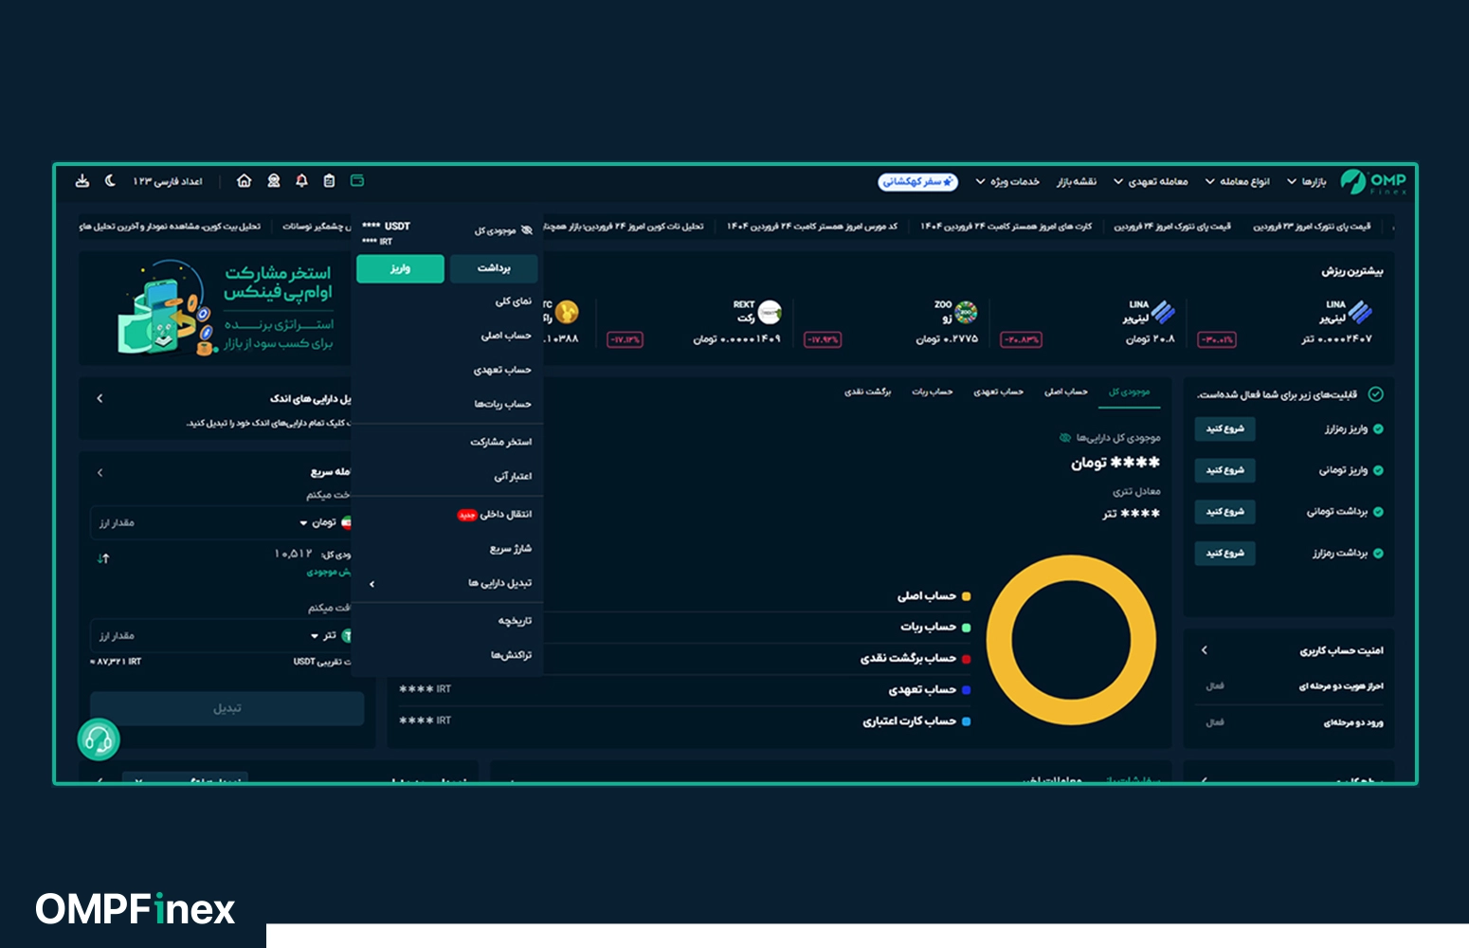Open the home icon in header
1469x948 pixels.
click(244, 180)
